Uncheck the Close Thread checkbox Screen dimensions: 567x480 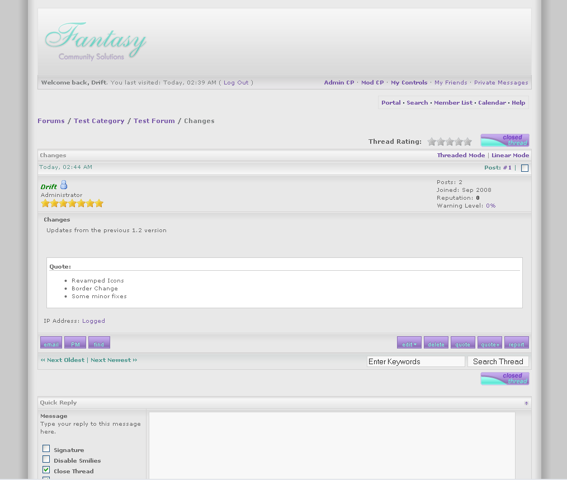pos(46,470)
